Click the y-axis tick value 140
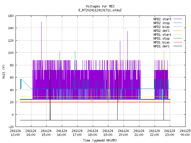This screenshot has width=191, height=143. (x=11, y=28)
